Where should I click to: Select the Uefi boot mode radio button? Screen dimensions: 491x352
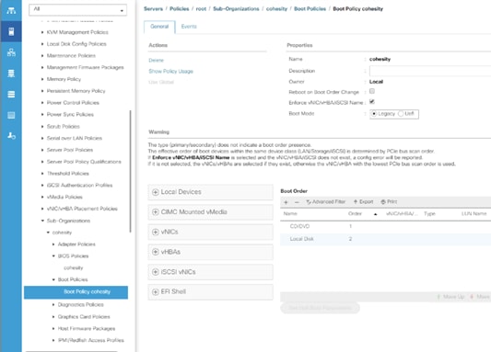[x=401, y=114]
